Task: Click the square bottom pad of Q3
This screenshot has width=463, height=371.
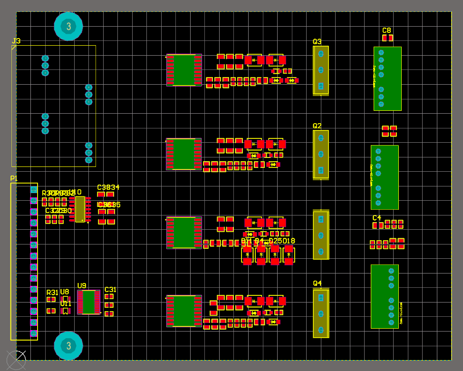Action: (x=321, y=86)
